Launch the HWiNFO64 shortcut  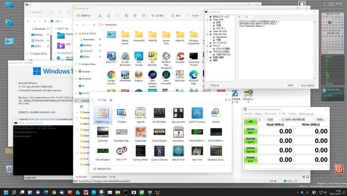coord(125,75)
